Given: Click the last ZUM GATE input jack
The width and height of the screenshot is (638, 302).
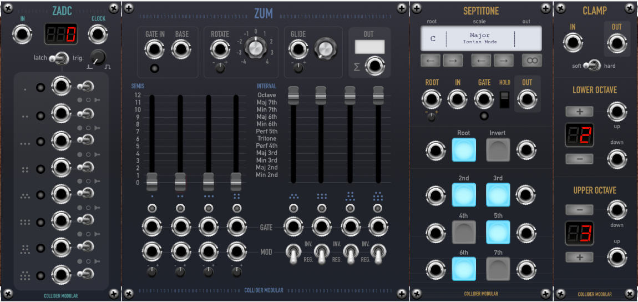Looking at the screenshot, I should click(x=378, y=226).
